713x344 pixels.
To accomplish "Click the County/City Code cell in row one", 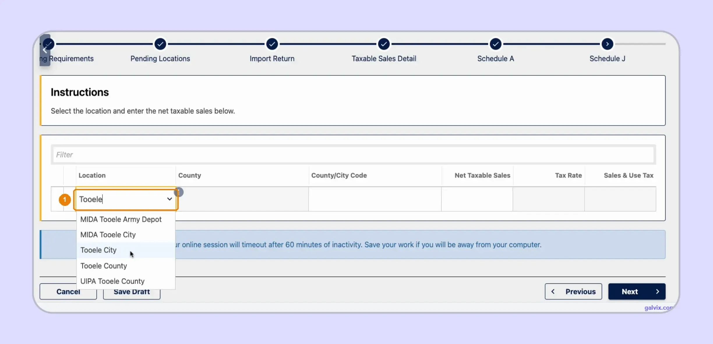I will pos(375,199).
